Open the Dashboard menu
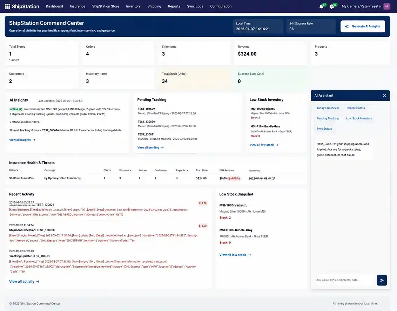Image resolution: width=397 pixels, height=311 pixels. pos(54,6)
